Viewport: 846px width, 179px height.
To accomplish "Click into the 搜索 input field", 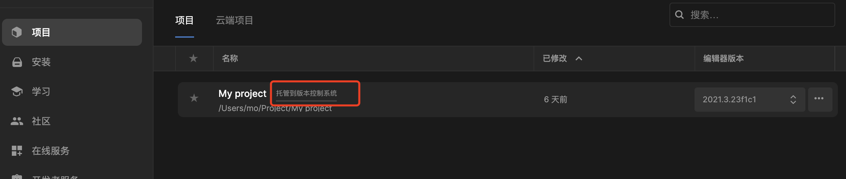I will click(x=752, y=15).
